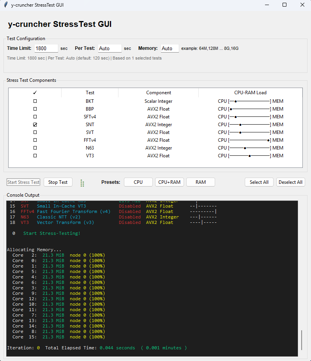Image resolution: width=311 pixels, height=361 pixels.
Task: Click the Test column header
Action: point(90,93)
